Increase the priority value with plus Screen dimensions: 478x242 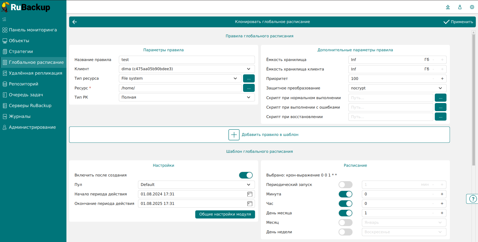pyautogui.click(x=442, y=79)
